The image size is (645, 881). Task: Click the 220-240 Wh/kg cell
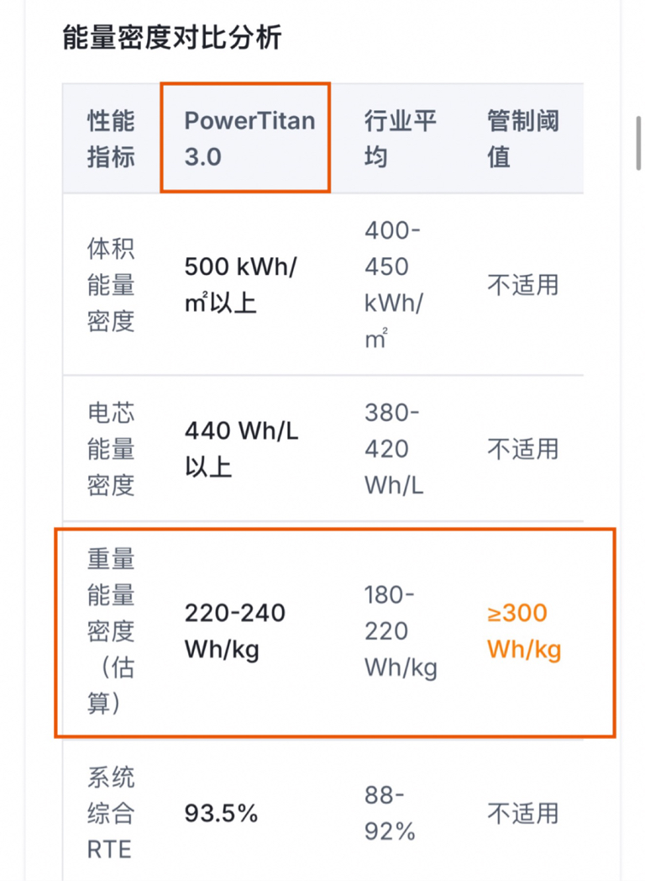tap(235, 631)
